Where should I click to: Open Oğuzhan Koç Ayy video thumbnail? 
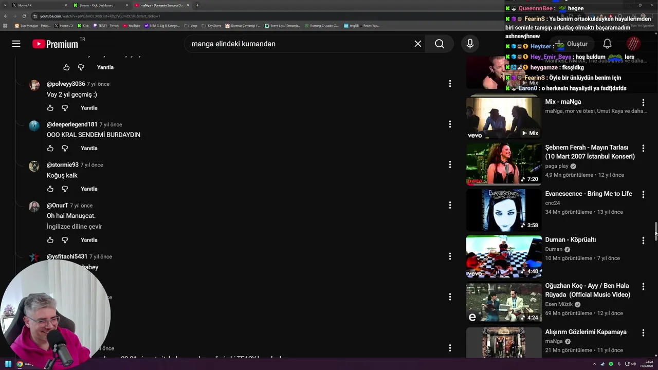pos(503,302)
